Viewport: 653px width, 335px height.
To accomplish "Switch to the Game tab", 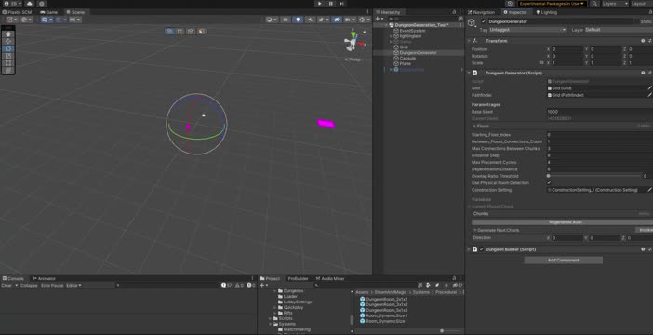I will tap(49, 12).
